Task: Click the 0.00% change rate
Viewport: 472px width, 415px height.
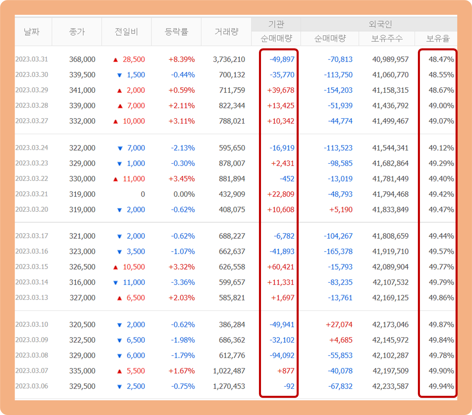Action: coord(184,194)
